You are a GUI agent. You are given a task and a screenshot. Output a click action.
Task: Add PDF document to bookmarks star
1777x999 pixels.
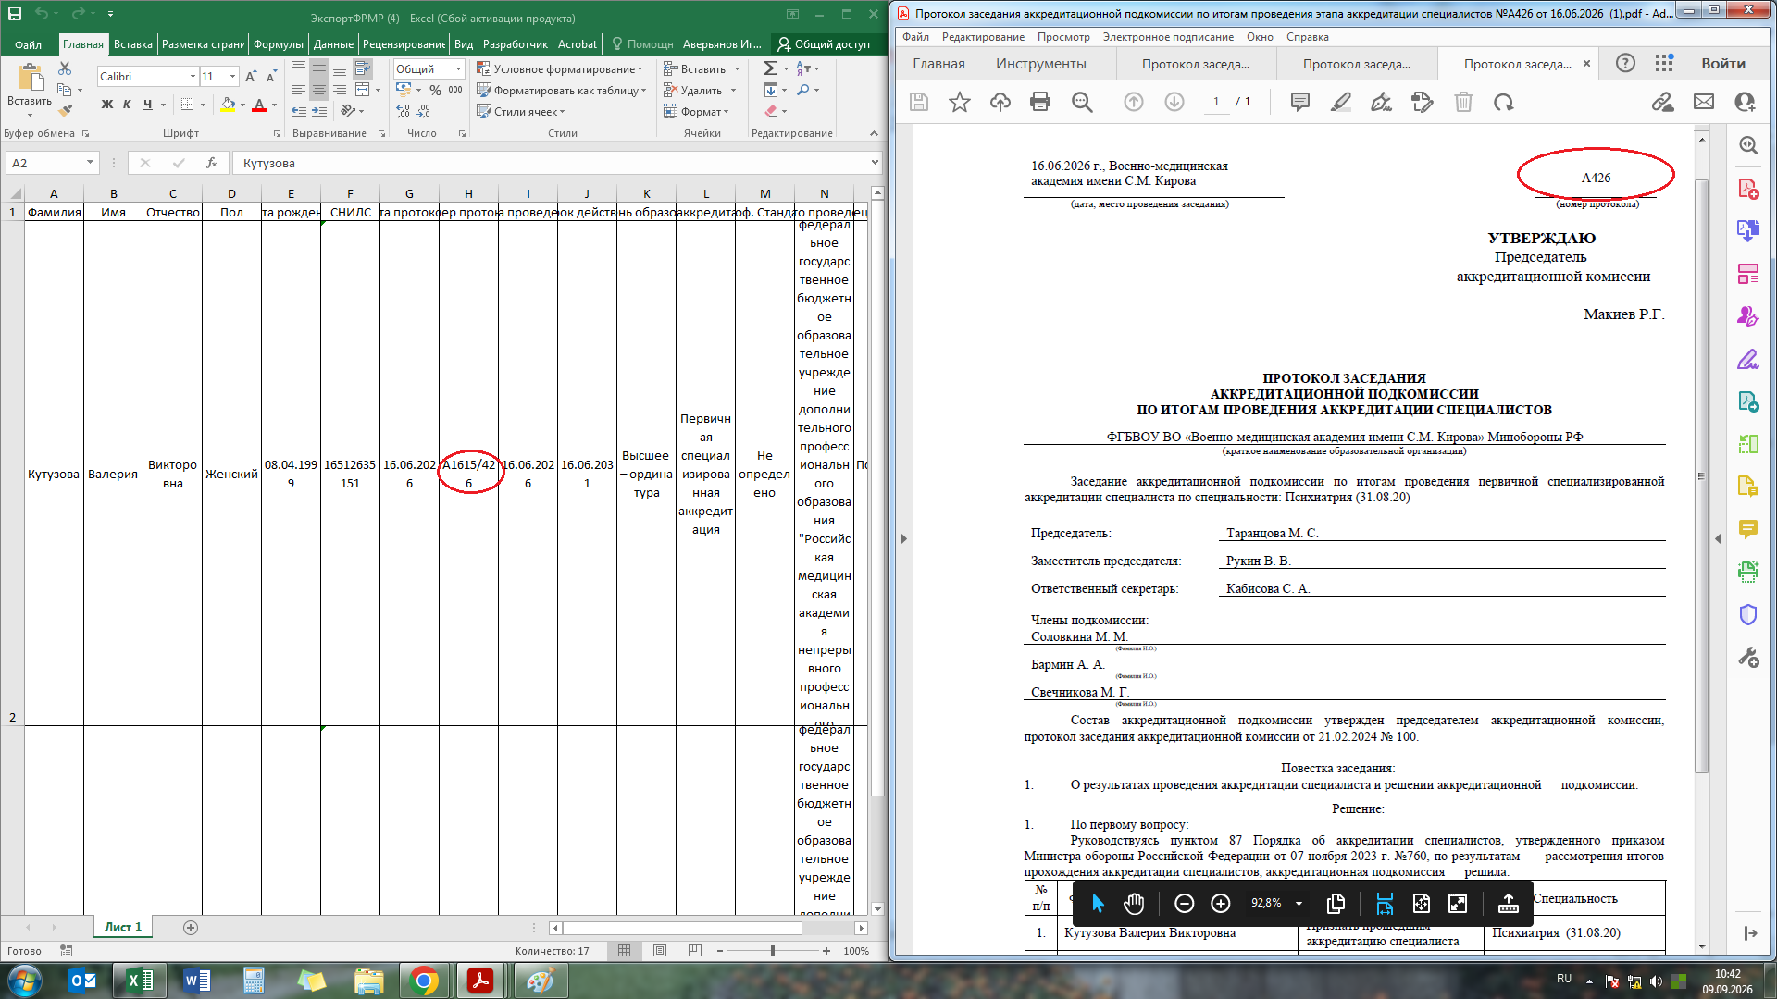(x=960, y=102)
